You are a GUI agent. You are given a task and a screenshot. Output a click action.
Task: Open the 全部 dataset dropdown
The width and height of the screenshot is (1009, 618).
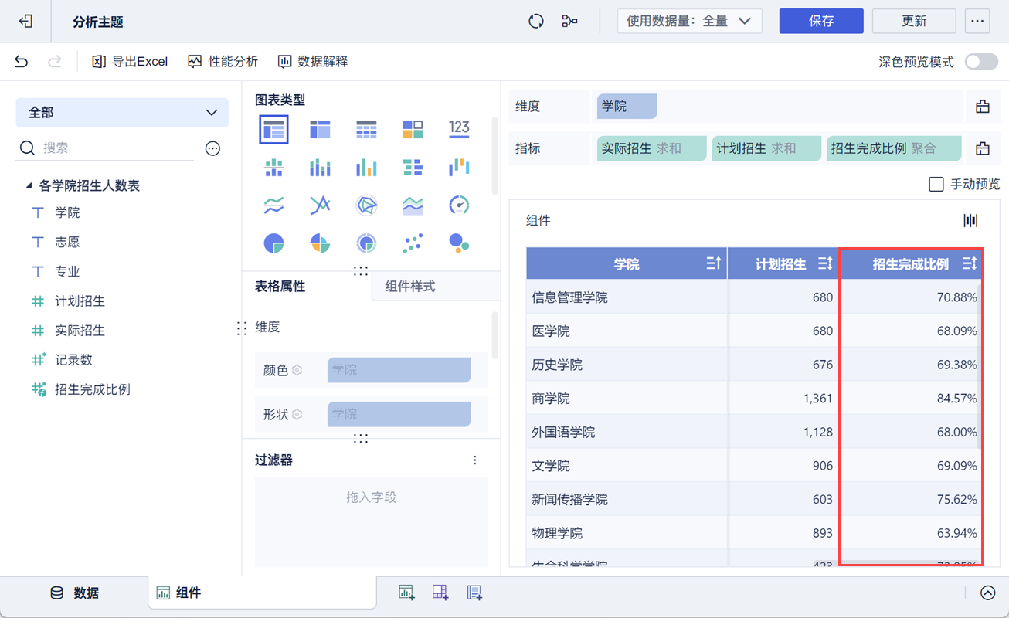pos(122,113)
